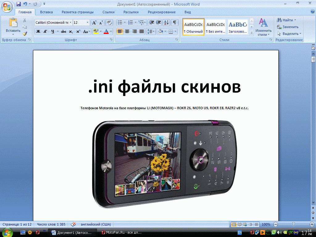The image size is (316, 237).
Task: Open the Разметка страницы tab
Action: click(77, 12)
